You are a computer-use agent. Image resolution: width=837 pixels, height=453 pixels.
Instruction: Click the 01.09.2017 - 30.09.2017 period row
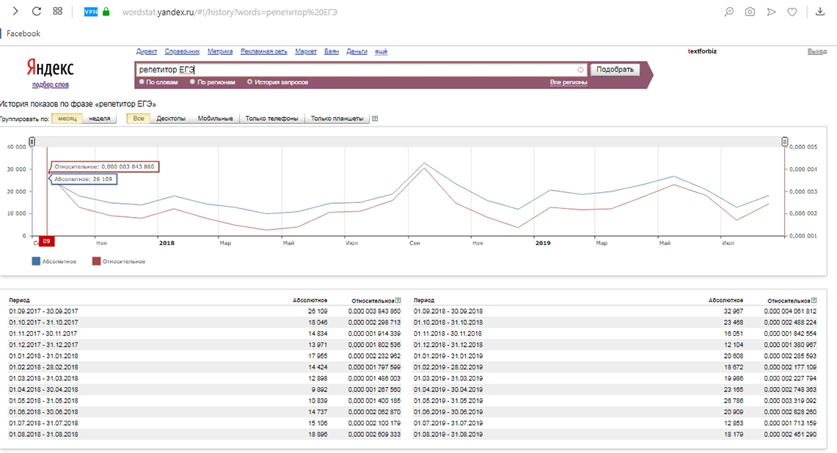204,311
